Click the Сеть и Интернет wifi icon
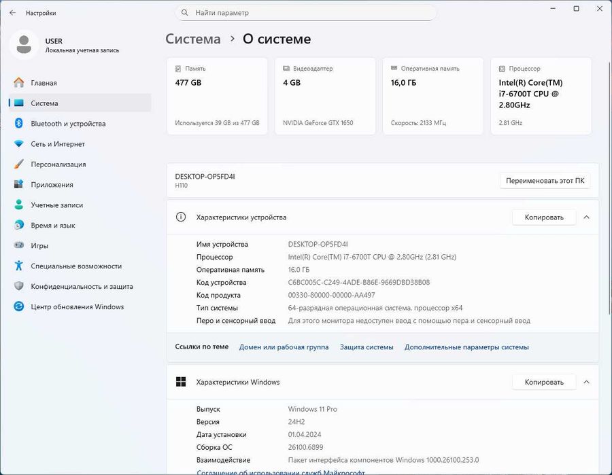 coord(19,144)
